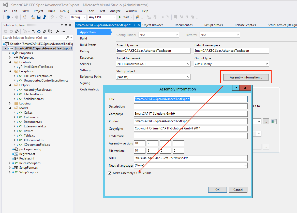Viewport: 297px width, 213px height.
Task: Toggle Make assembly COM-Visible checkbox
Action: pos(110,173)
